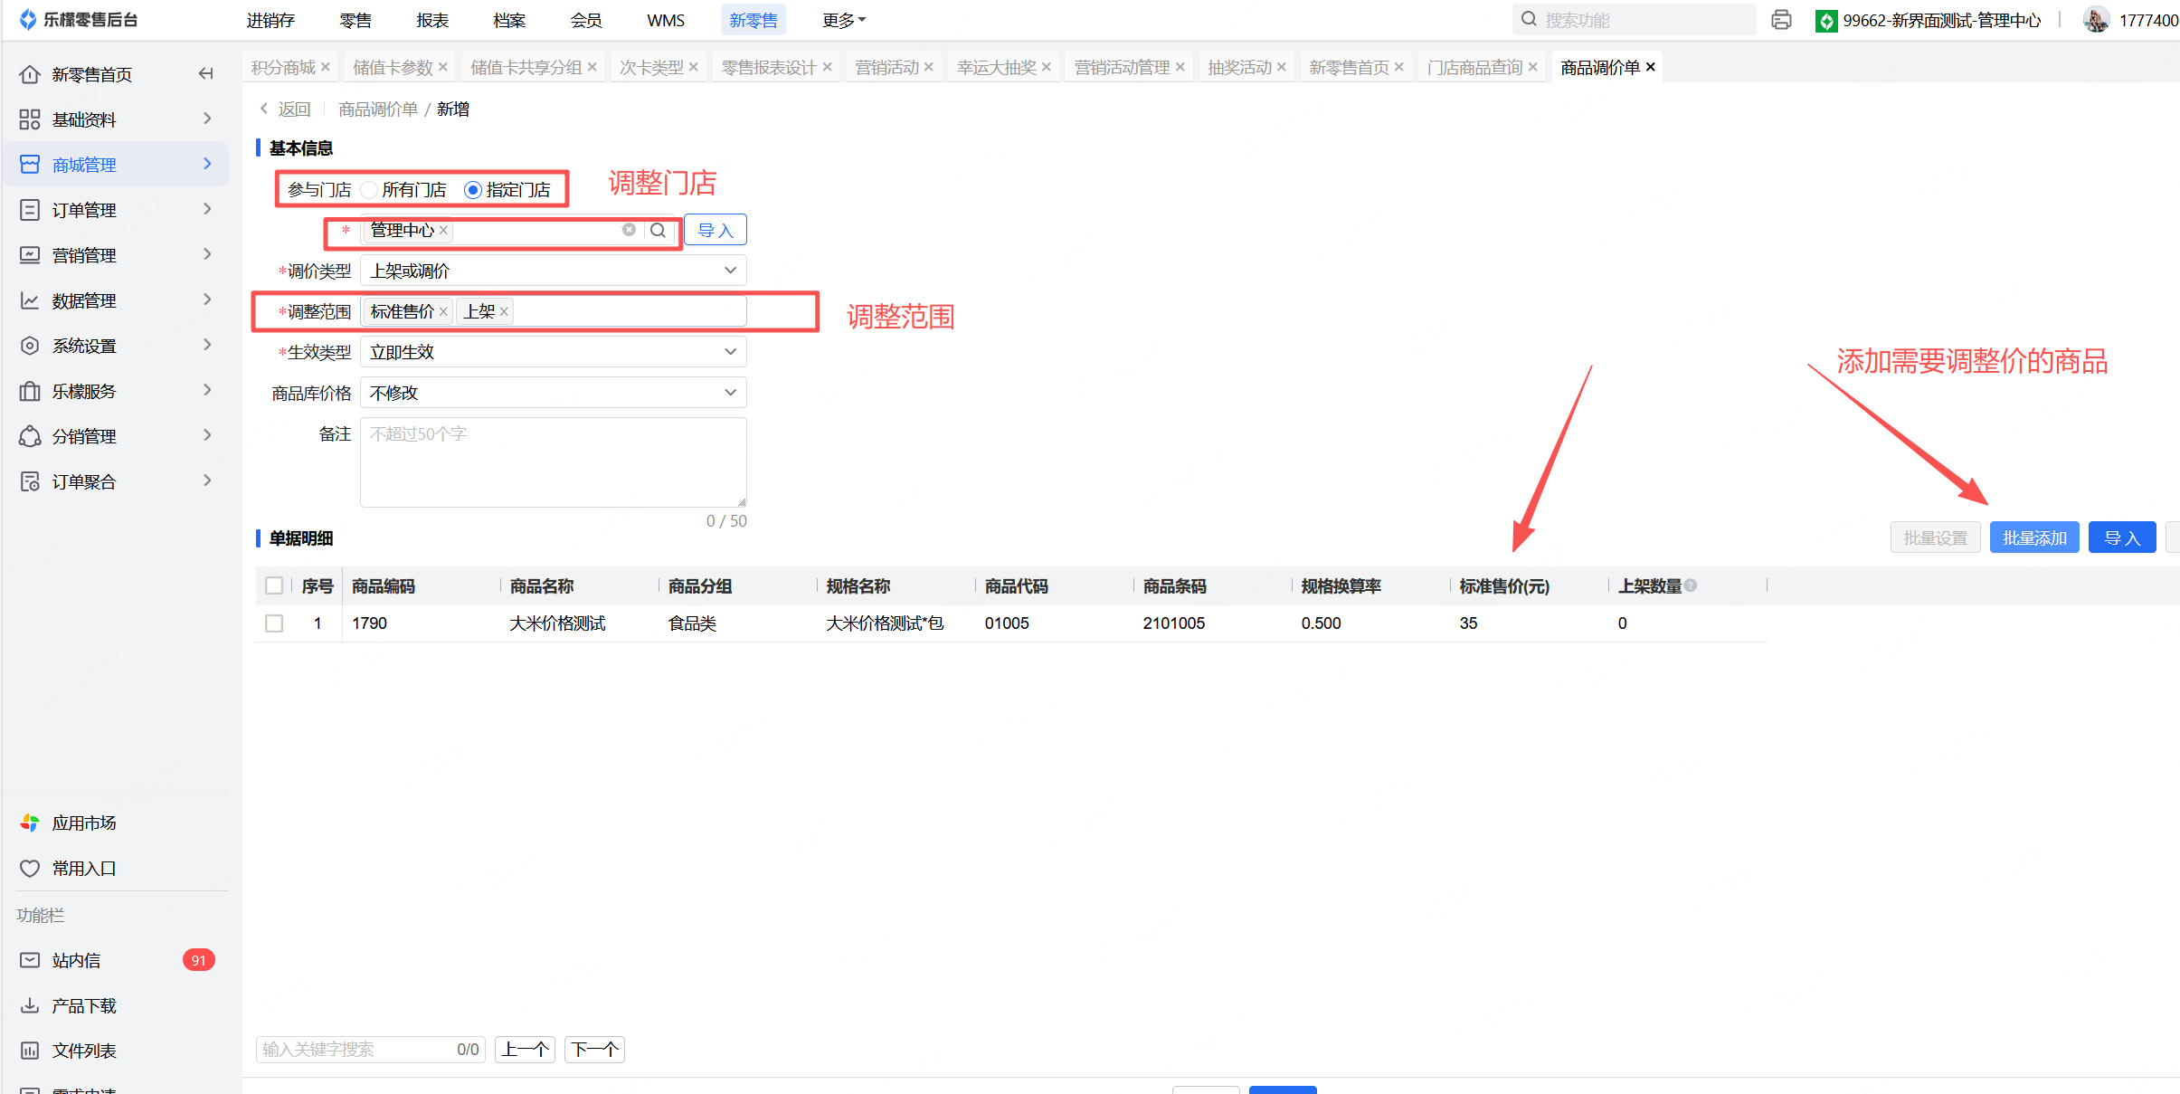
Task: Toggle the select-all header checkbox
Action: (x=274, y=585)
